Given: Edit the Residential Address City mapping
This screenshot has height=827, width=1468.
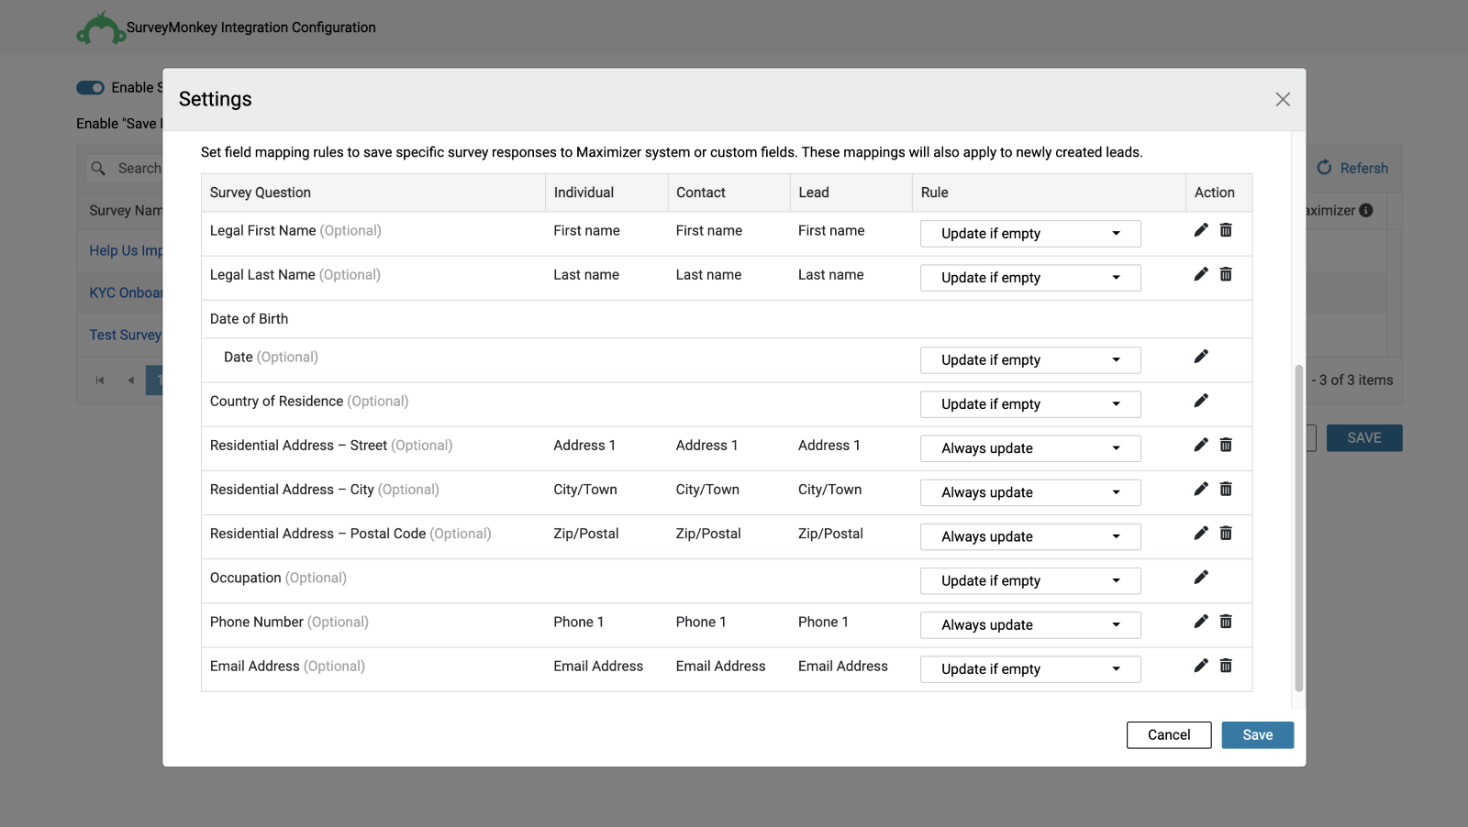Looking at the screenshot, I should (1200, 489).
